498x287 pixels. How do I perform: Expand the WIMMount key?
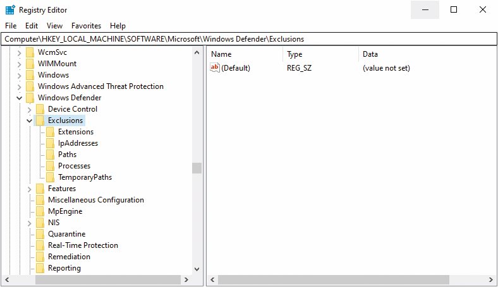[x=20, y=64]
